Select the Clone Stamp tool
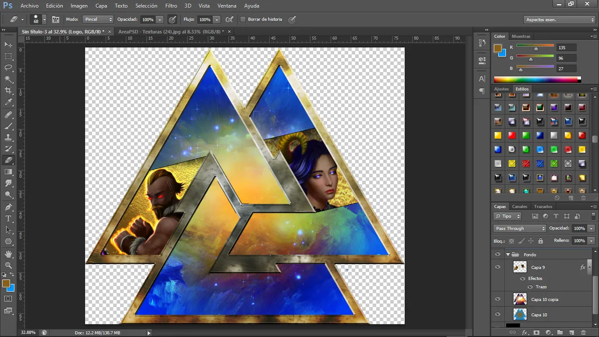Image resolution: width=599 pixels, height=337 pixels. (x=8, y=138)
